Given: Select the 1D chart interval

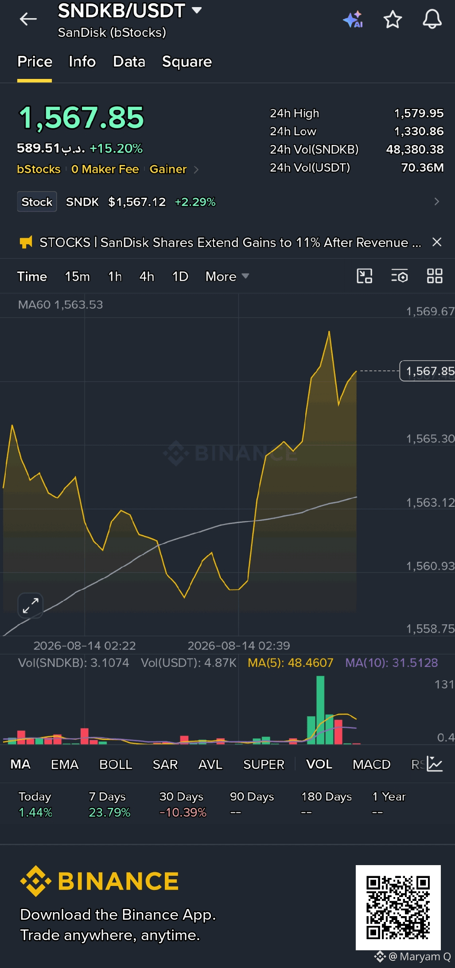Looking at the screenshot, I should pyautogui.click(x=180, y=276).
